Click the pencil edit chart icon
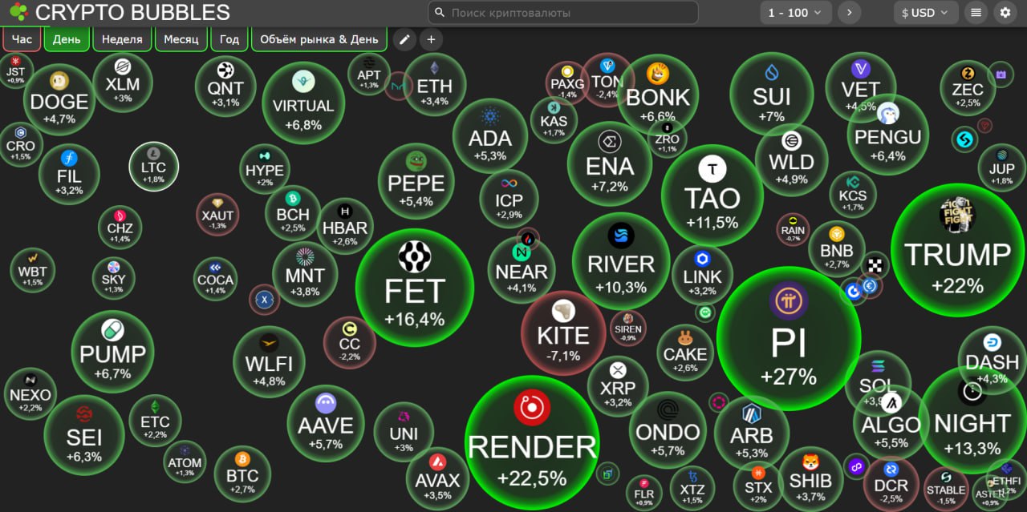The image size is (1027, 512). (404, 39)
